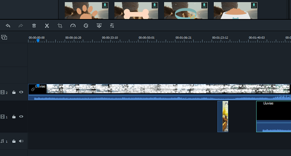Redo the last undone action
Screen dimensions: 291x156
[21, 25]
